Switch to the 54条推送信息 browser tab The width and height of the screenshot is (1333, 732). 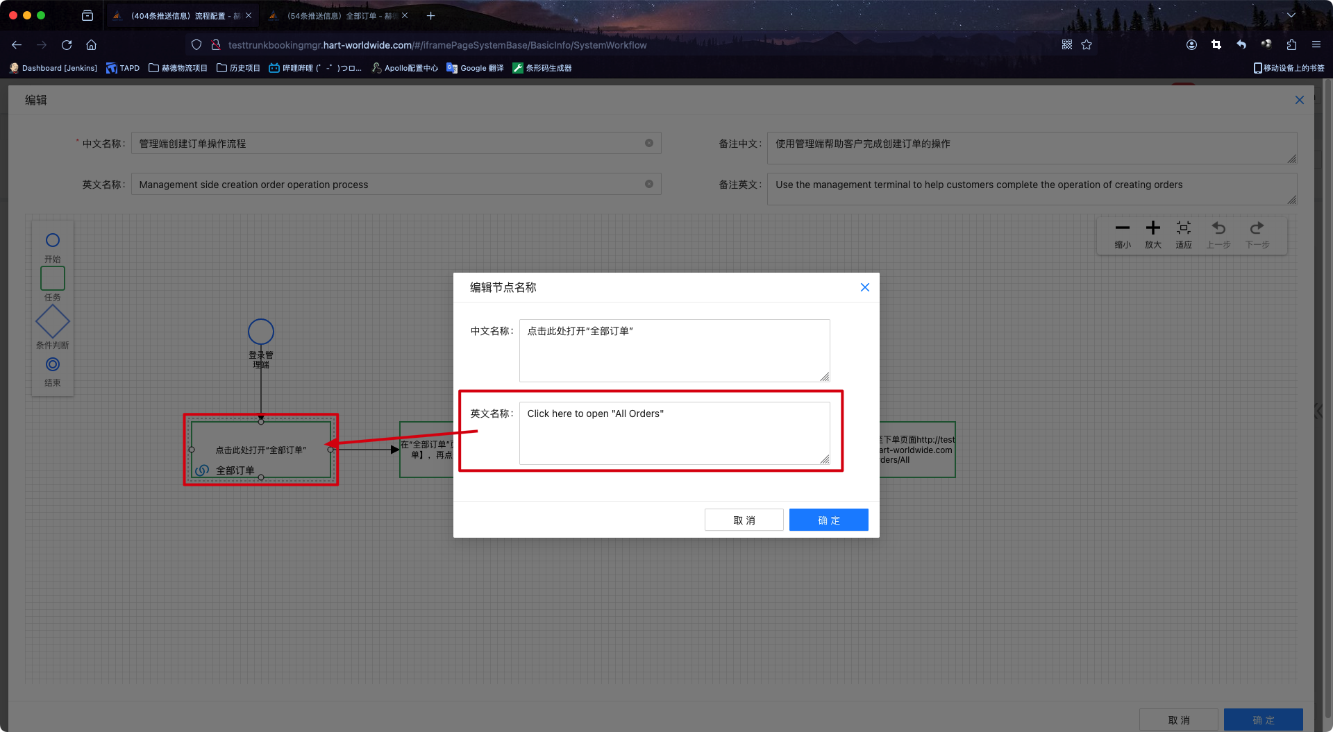pyautogui.click(x=333, y=15)
